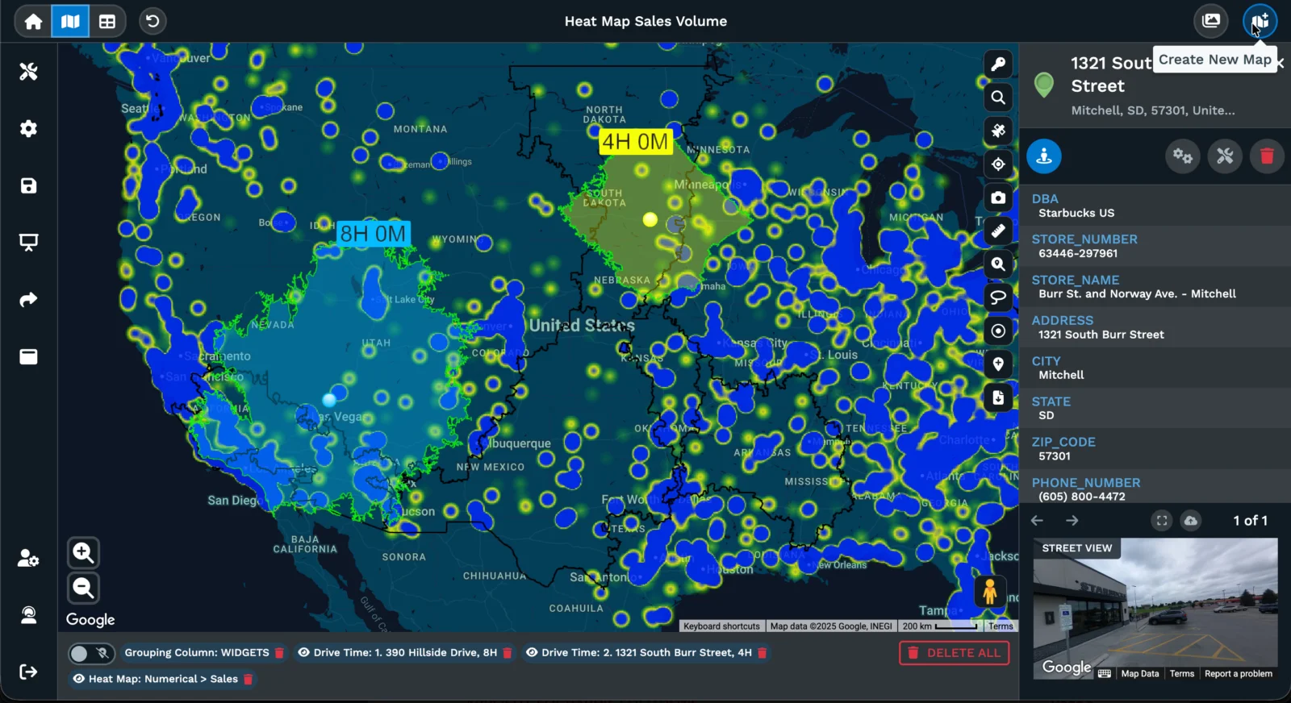Select the ruler measure tool
Image resolution: width=1291 pixels, height=703 pixels.
coord(998,231)
